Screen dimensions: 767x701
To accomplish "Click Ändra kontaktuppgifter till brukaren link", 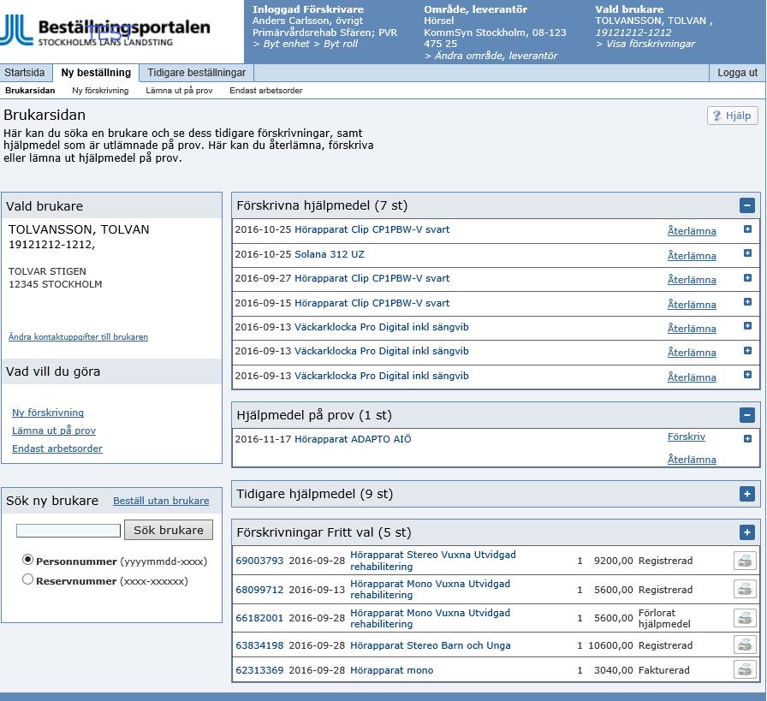I will (x=78, y=337).
